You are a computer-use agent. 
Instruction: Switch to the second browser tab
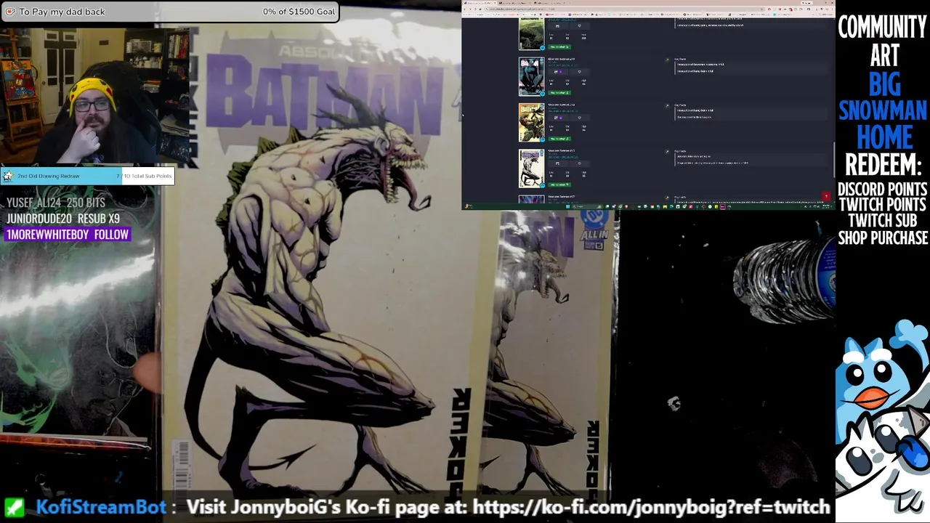coord(515,3)
